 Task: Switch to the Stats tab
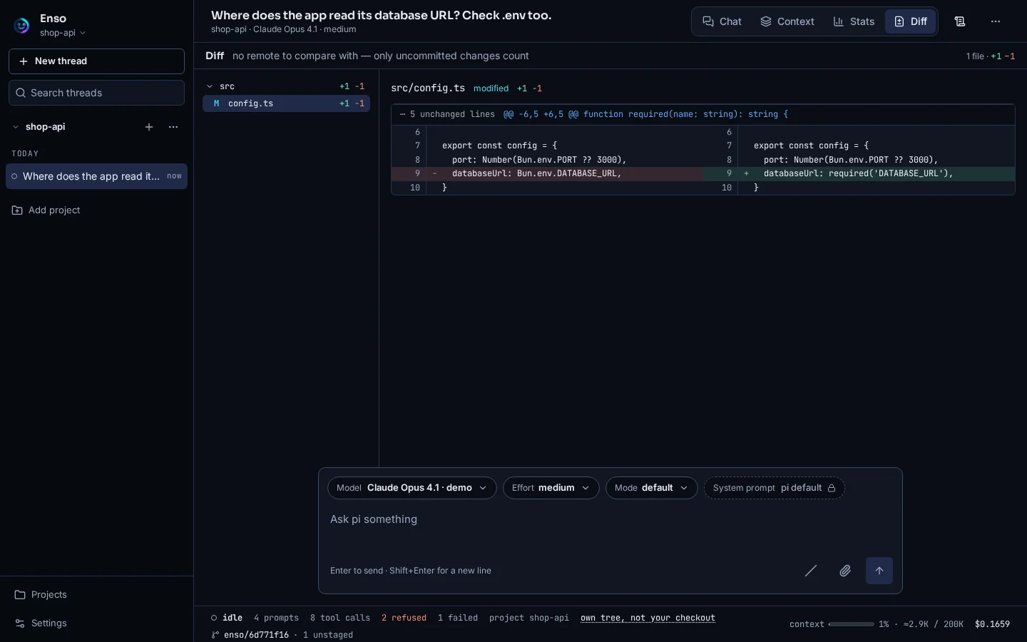[x=854, y=21]
